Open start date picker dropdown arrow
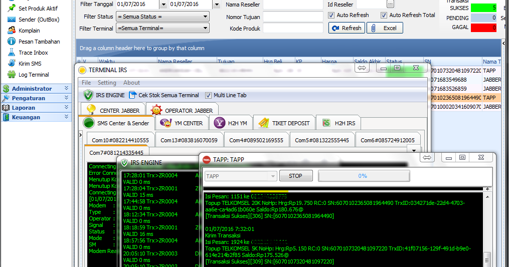The height and width of the screenshot is (267, 509). [x=163, y=5]
